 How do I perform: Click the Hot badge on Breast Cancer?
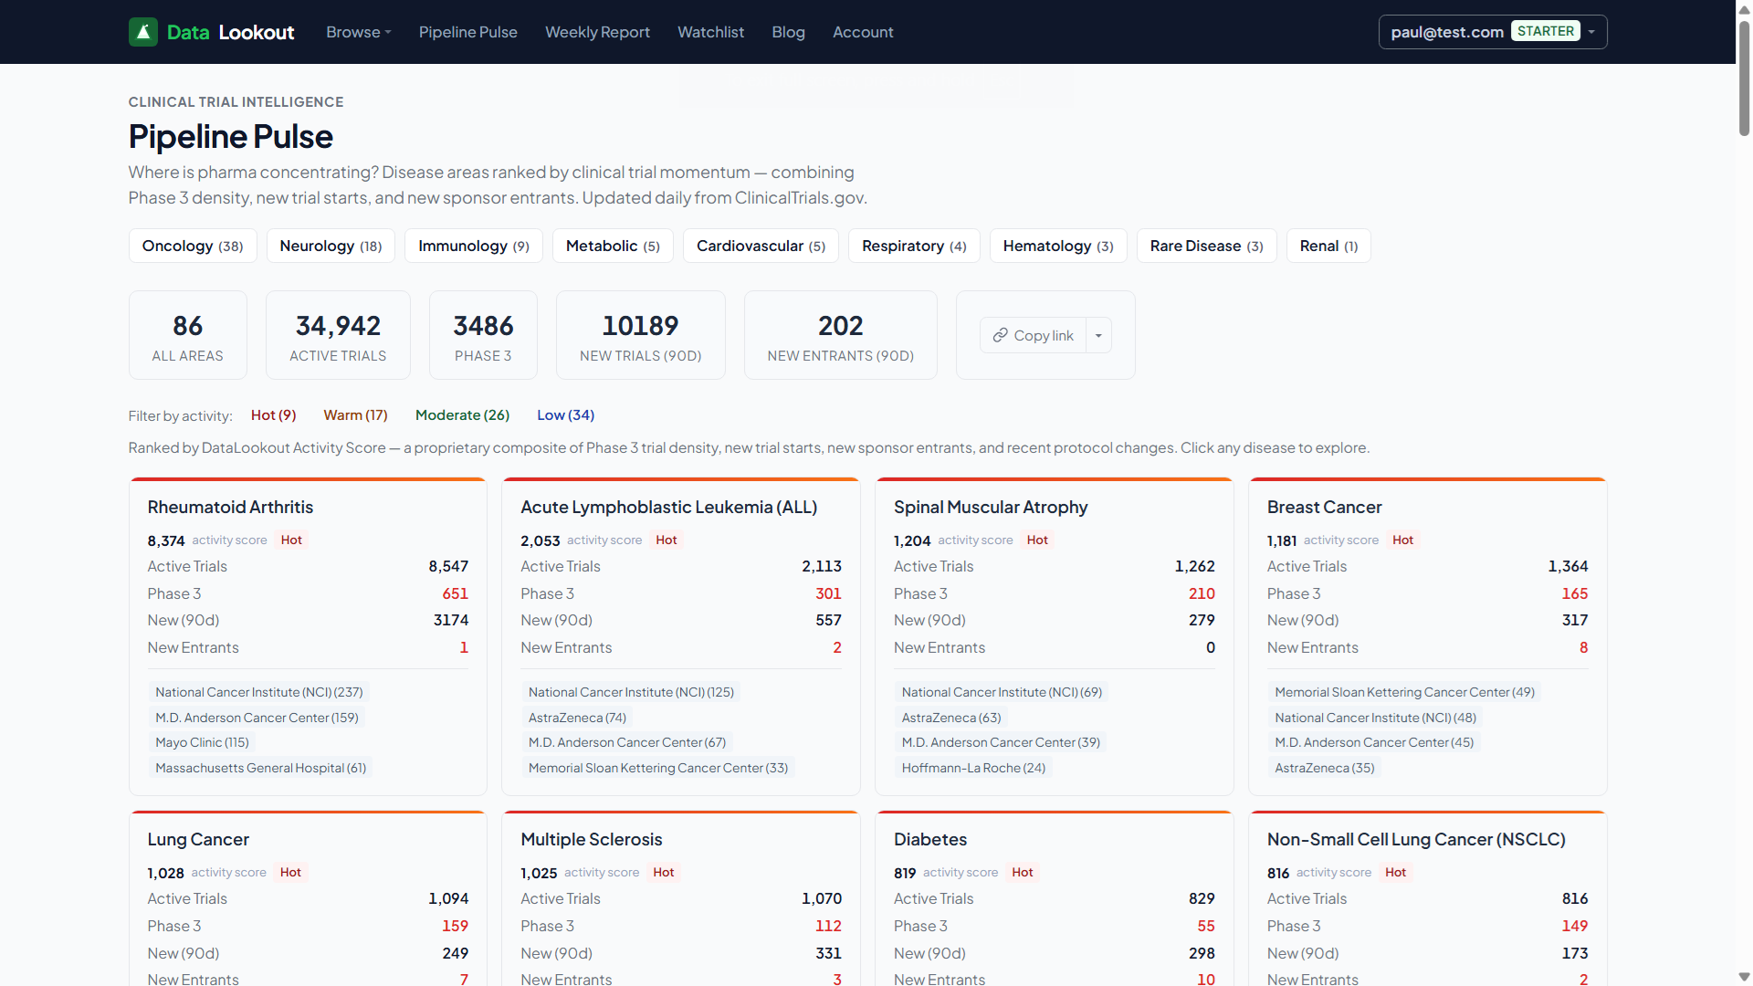tap(1402, 540)
